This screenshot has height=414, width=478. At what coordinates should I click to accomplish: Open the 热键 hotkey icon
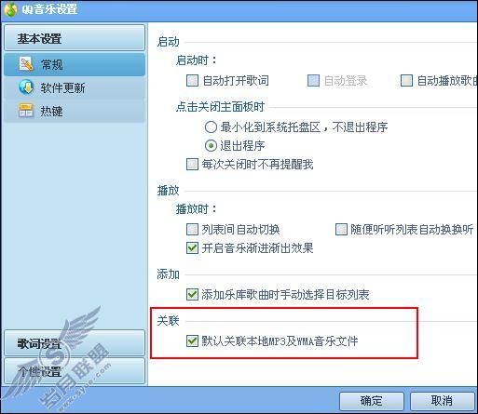26,110
